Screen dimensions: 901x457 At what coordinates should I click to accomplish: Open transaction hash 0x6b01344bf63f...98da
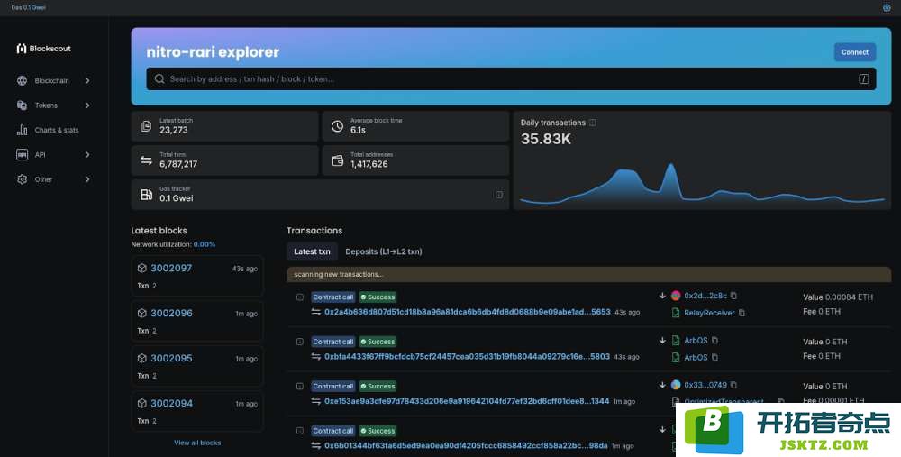[x=466, y=445]
